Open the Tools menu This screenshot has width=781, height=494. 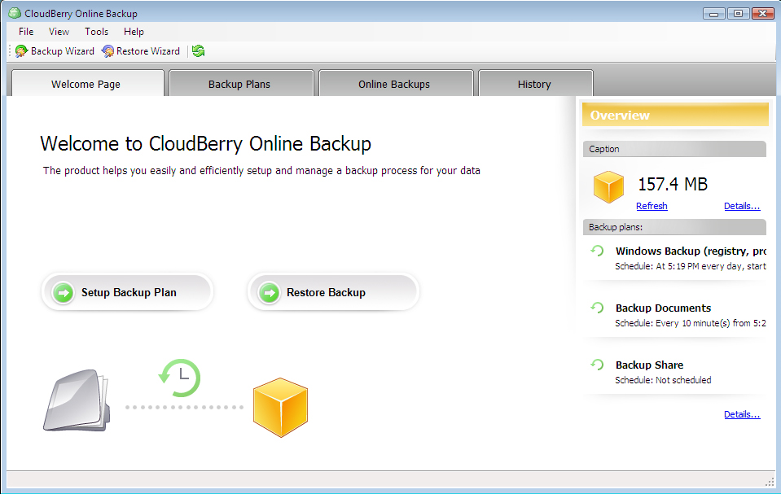[96, 32]
